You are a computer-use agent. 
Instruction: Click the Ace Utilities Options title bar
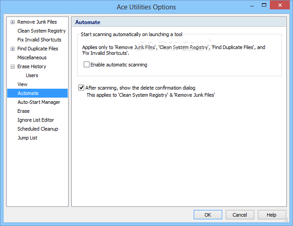[146, 7]
